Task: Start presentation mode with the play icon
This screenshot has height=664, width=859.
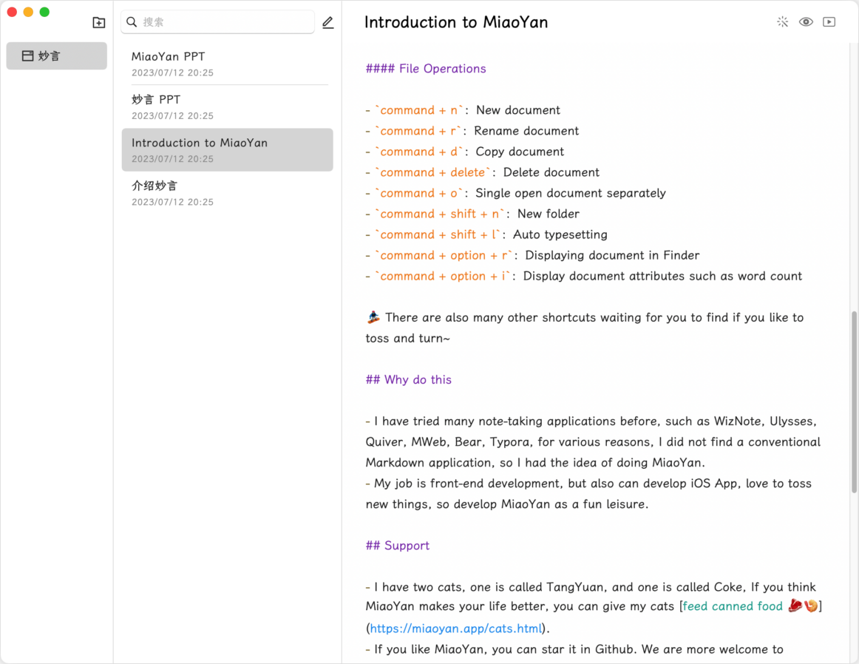Action: 829,22
